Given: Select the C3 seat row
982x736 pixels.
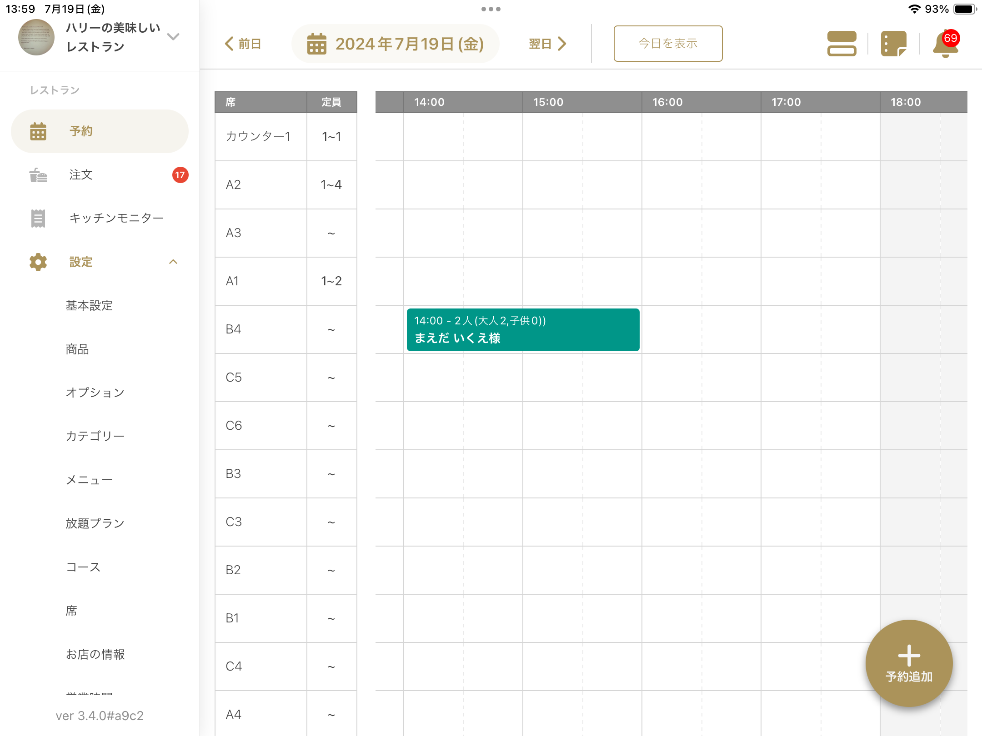Looking at the screenshot, I should (x=286, y=522).
